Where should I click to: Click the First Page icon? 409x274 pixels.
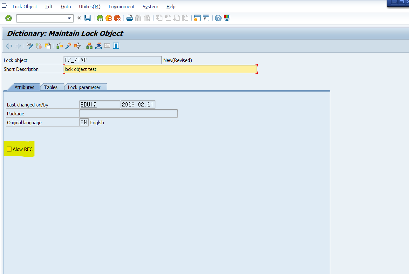[x=159, y=18]
